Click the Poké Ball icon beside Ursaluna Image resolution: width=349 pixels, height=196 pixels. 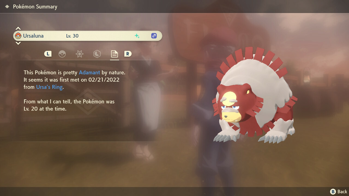click(x=18, y=36)
